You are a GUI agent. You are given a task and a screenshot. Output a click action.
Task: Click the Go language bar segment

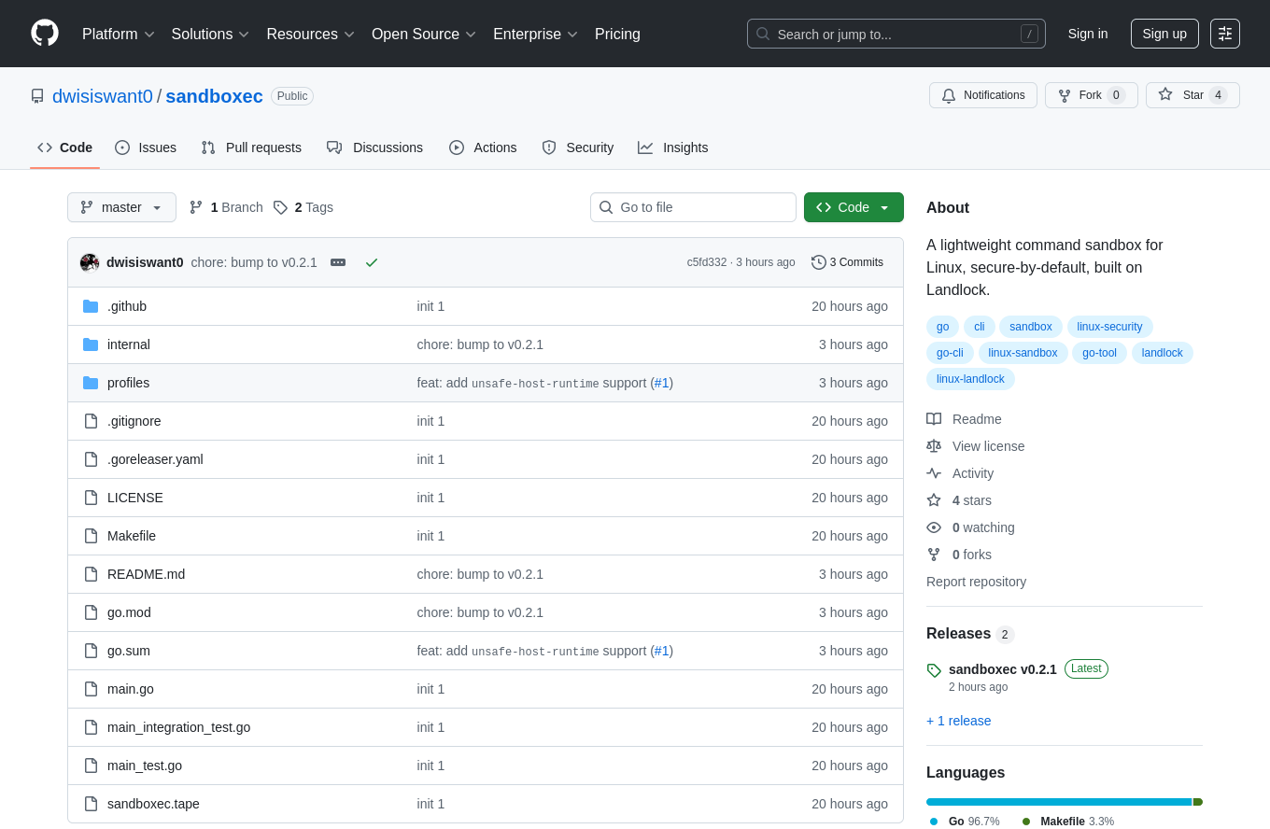1058,802
